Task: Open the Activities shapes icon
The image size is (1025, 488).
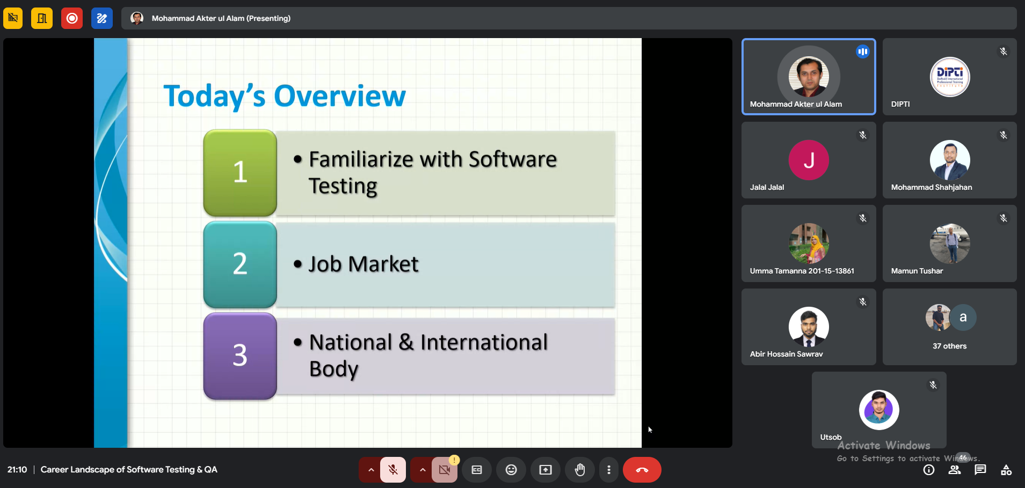Action: pyautogui.click(x=1006, y=470)
